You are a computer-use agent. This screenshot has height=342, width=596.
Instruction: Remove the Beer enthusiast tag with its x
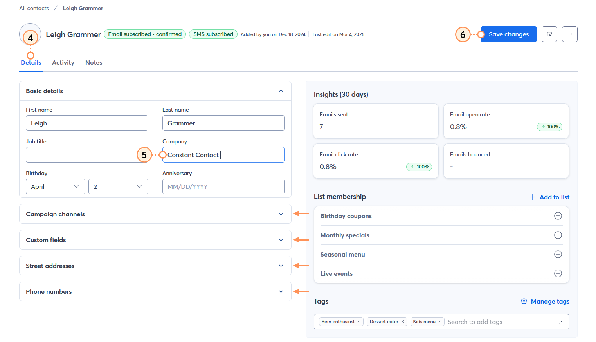pyautogui.click(x=358, y=321)
